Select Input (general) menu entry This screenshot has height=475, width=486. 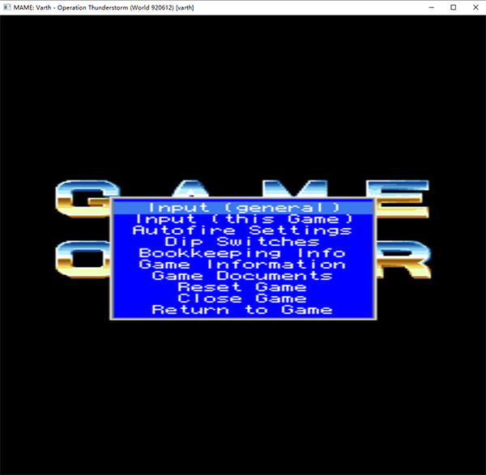(x=243, y=207)
